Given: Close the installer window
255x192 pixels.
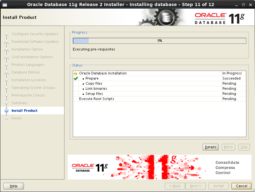Looking at the screenshot, I should tap(251, 5).
